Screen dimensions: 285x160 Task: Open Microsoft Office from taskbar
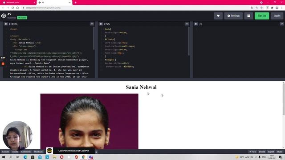pos(76,157)
